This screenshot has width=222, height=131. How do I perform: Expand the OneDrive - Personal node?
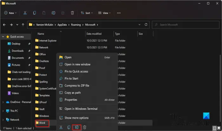pyautogui.click(x=3, y=102)
